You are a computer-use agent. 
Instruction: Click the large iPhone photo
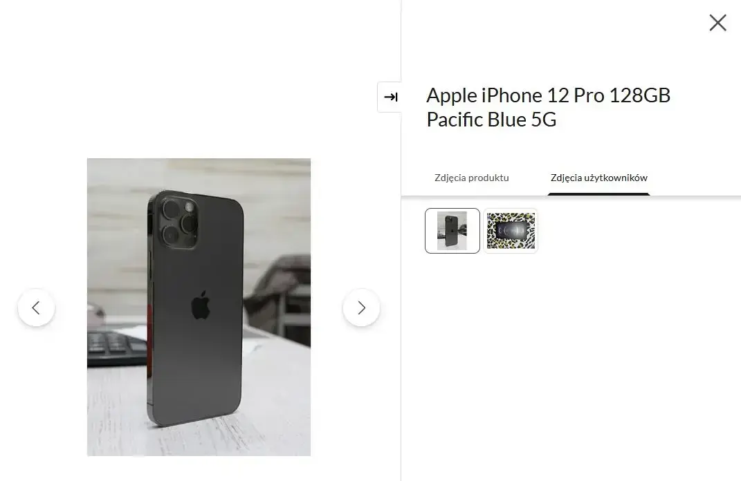pos(199,308)
